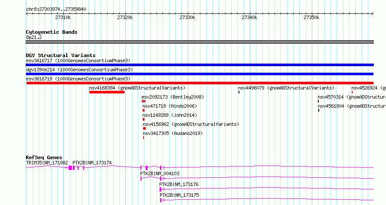Open the PTK2B|NM_173176 gene label
Image resolution: width=386 pixels, height=205 pixels.
click(179, 184)
